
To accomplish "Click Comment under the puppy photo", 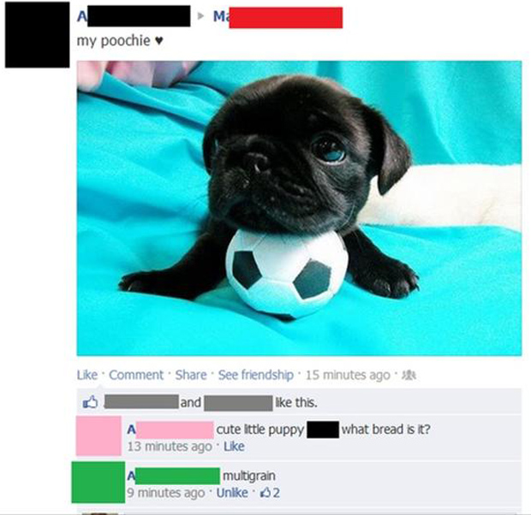I will click(136, 375).
